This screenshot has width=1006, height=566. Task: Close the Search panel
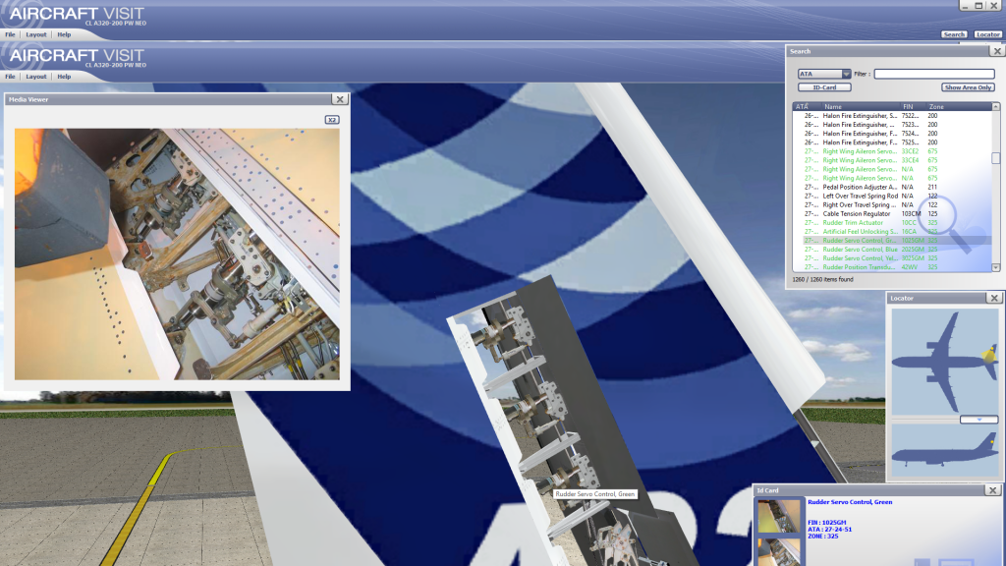996,51
